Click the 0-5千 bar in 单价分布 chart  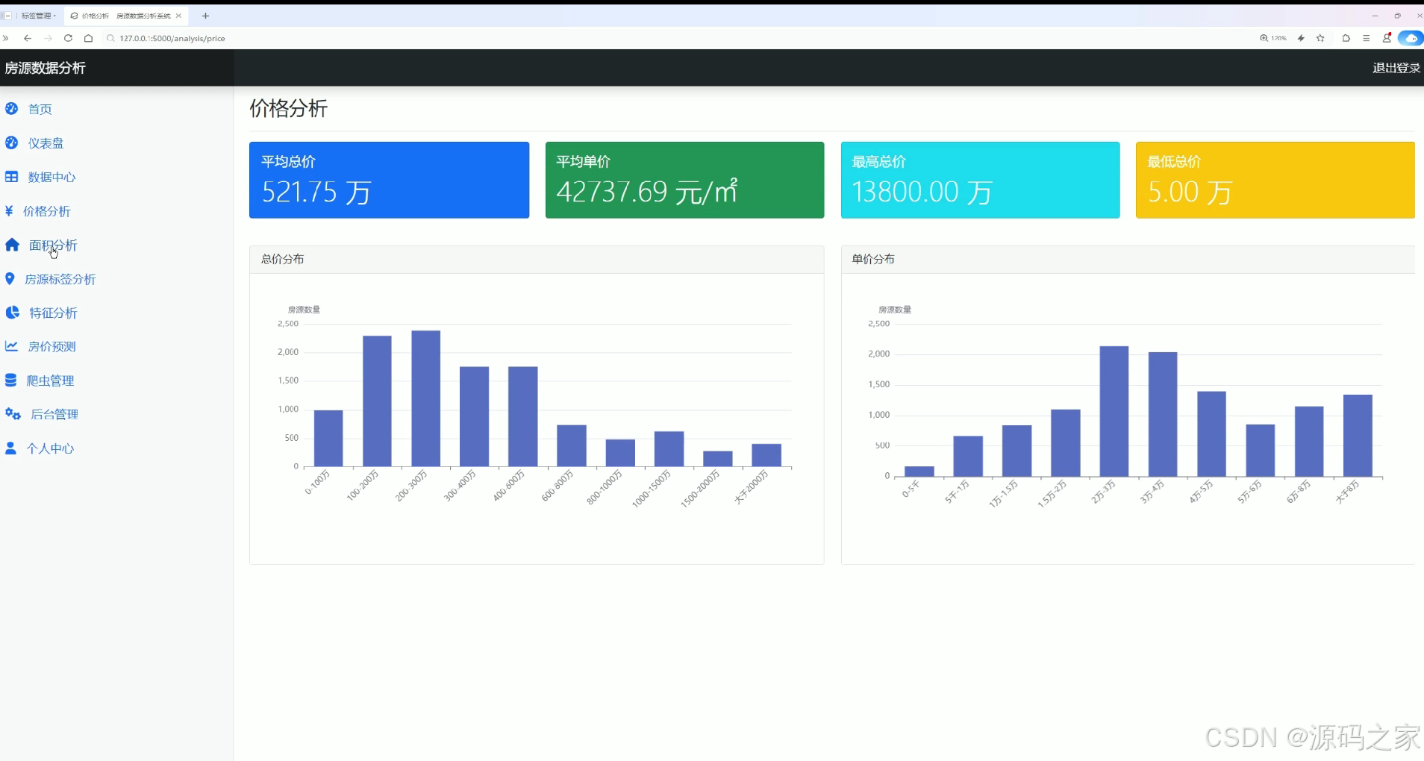pos(919,472)
